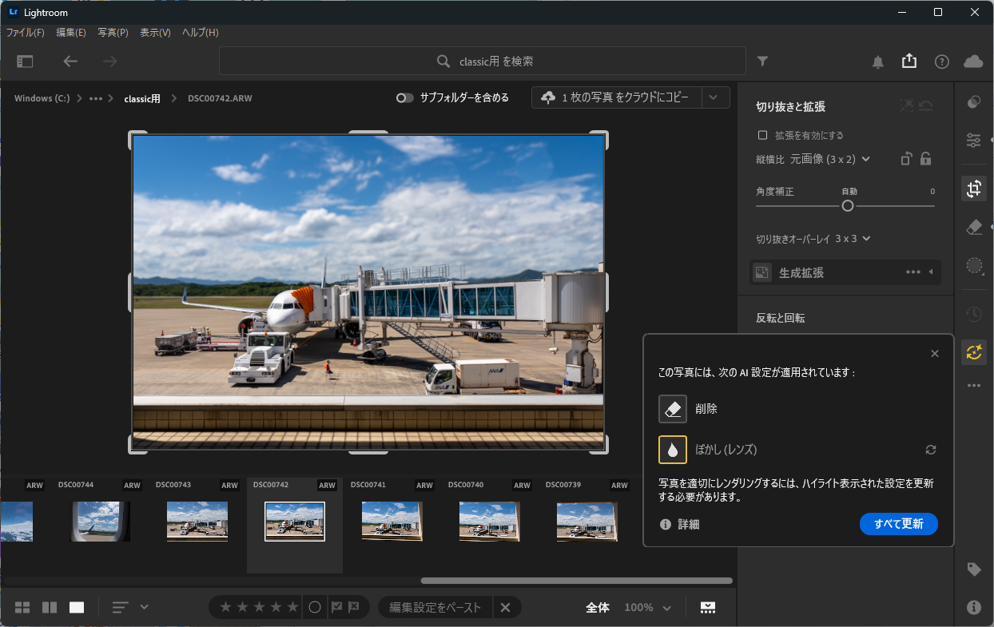Toggle the filmstrip visibility icon
This screenshot has height=627, width=994.
pyautogui.click(x=708, y=607)
